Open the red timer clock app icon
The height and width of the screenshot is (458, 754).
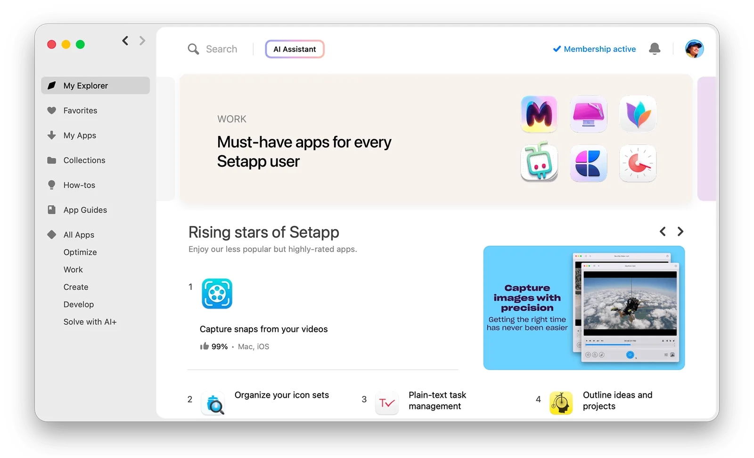coord(638,163)
